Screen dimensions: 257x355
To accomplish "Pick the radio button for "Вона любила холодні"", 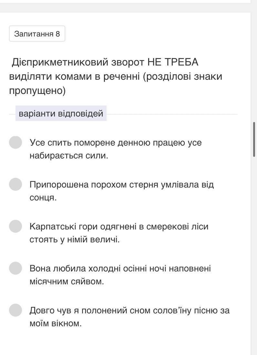I will pyautogui.click(x=15, y=268).
